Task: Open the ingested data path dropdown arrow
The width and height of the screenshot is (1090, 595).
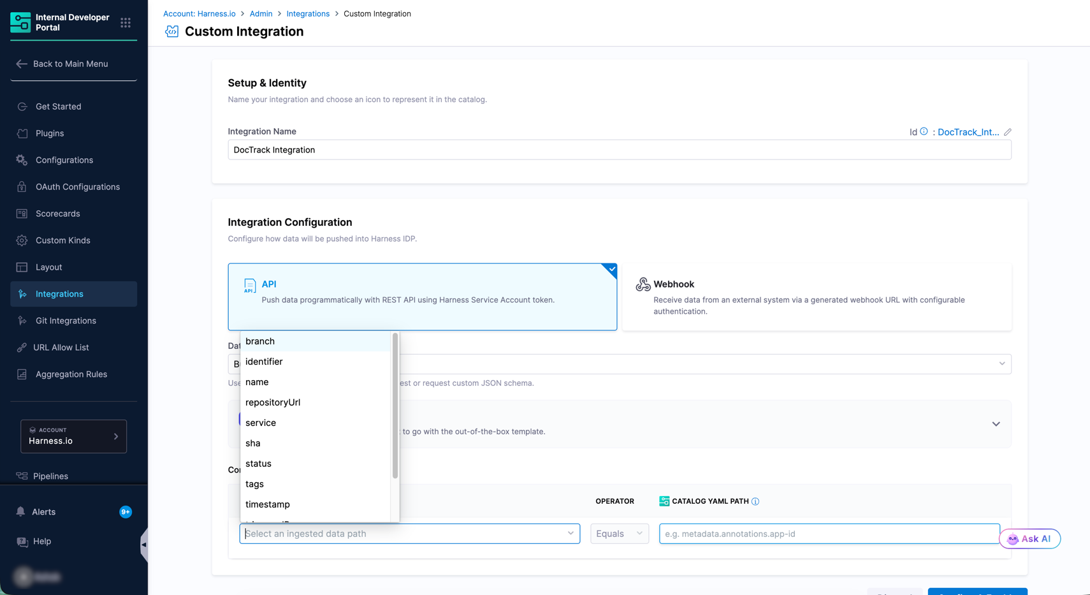Action: pyautogui.click(x=570, y=534)
